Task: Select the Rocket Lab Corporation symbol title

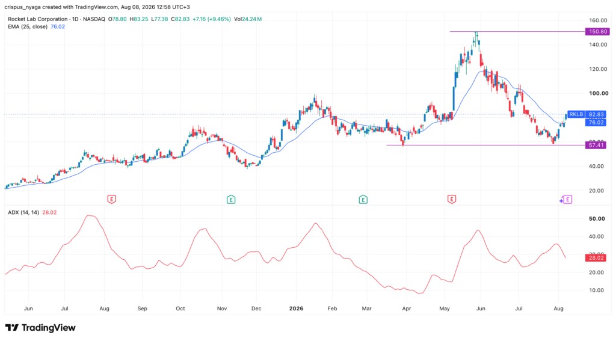Action: [38, 19]
